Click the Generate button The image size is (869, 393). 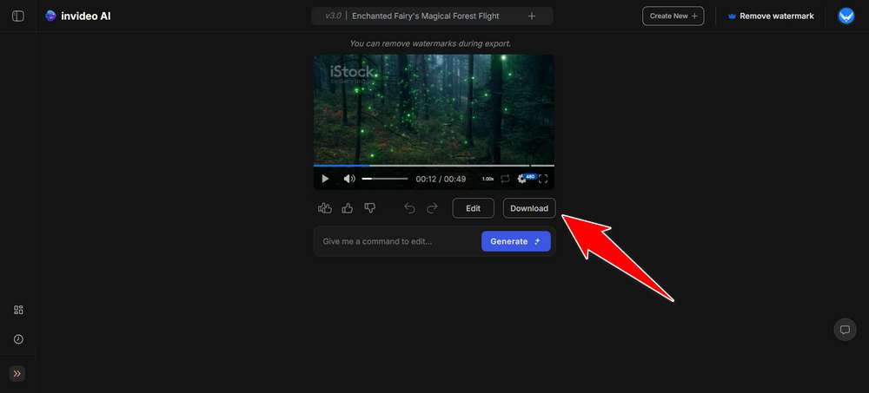(x=516, y=241)
